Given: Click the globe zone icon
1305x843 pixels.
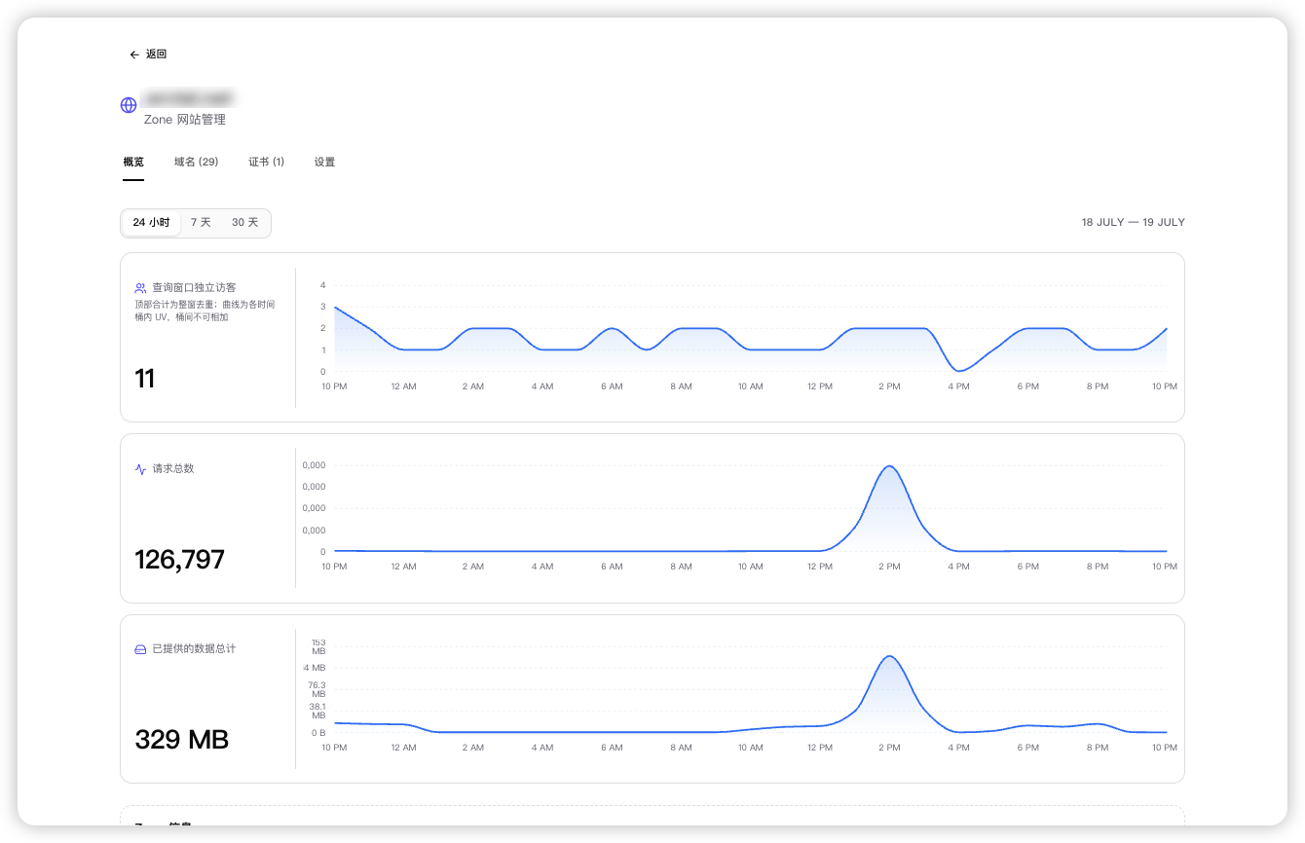Looking at the screenshot, I should pos(129,105).
